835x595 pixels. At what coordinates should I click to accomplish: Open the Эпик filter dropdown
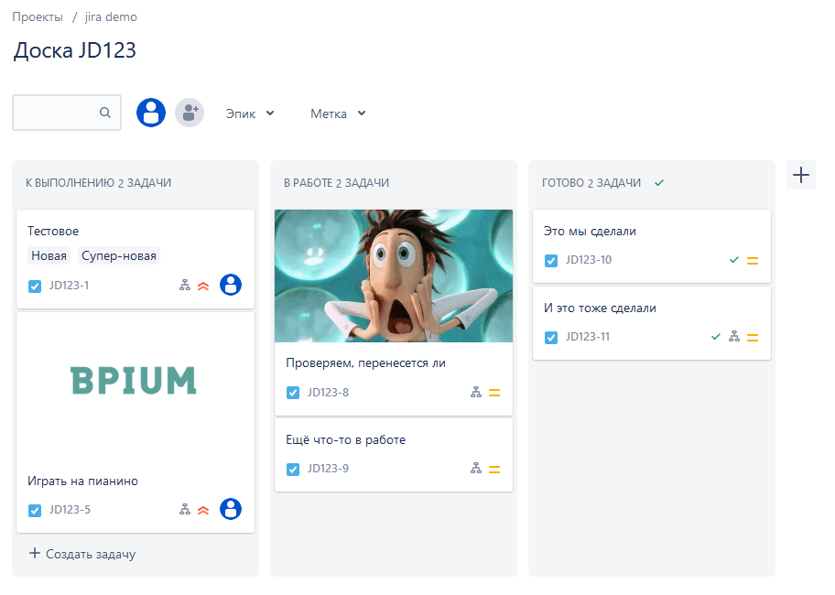pos(250,114)
